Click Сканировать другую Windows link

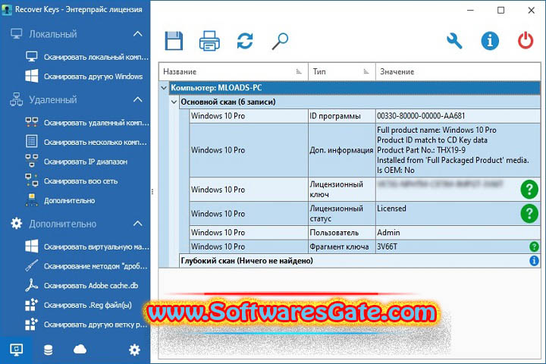tap(93, 77)
